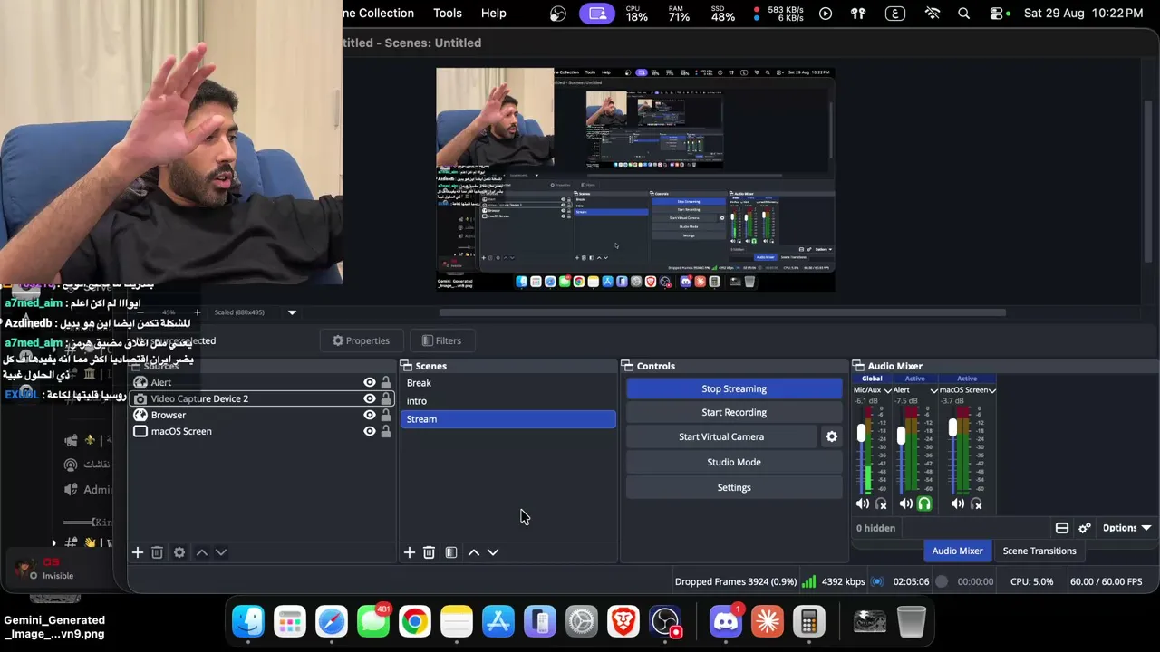The height and width of the screenshot is (652, 1160).
Task: Lock the Video Capture Device 2 source
Action: (x=386, y=399)
